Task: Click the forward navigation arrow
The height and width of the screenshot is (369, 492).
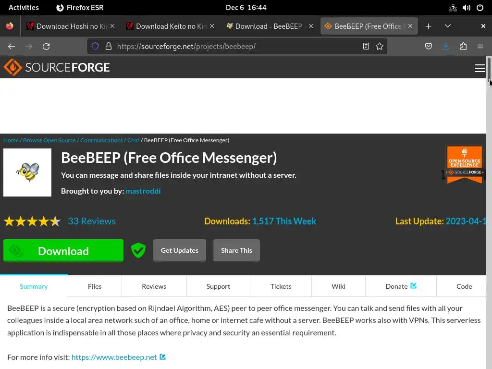Action: click(x=29, y=47)
